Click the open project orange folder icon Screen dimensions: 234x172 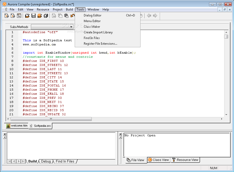pyautogui.click(x=40, y=16)
